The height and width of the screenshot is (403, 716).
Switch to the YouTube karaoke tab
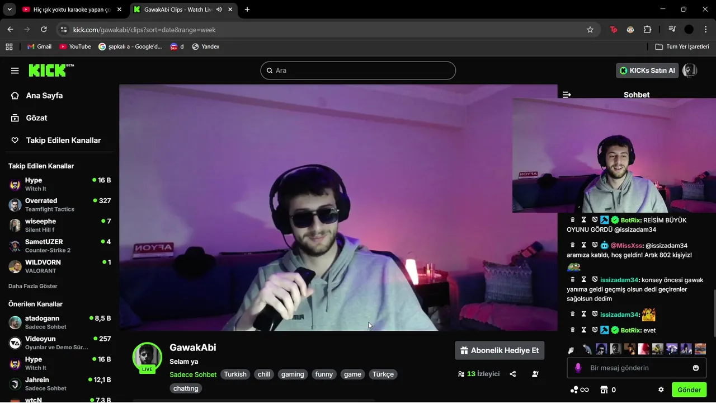tap(73, 10)
